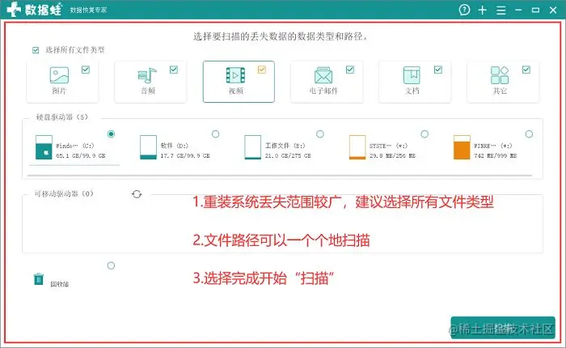Image resolution: width=566 pixels, height=348 pixels.
Task: Click the 742 MB/999 MB text
Action: point(495,155)
